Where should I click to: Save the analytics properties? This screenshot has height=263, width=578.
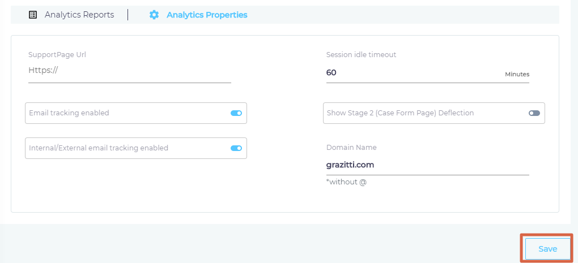547,249
